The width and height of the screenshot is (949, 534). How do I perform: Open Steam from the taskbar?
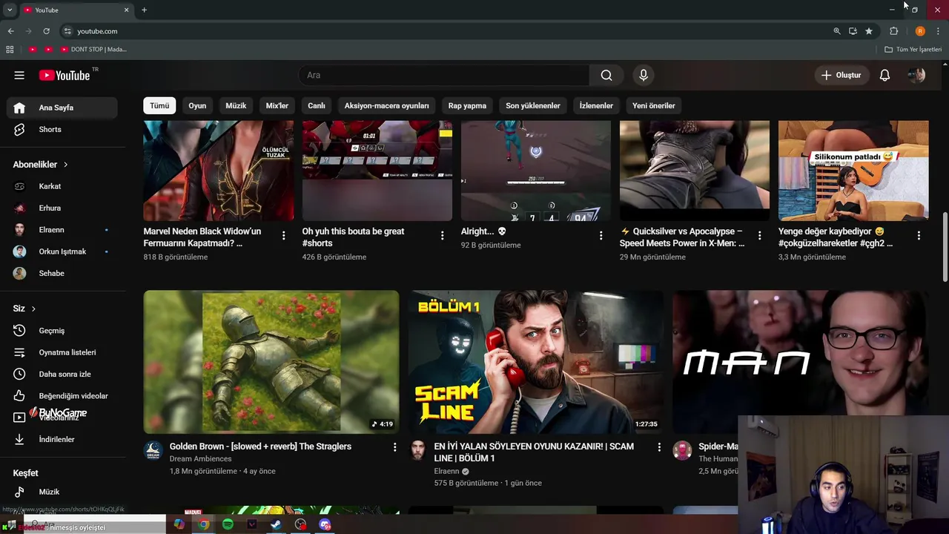[x=276, y=524]
